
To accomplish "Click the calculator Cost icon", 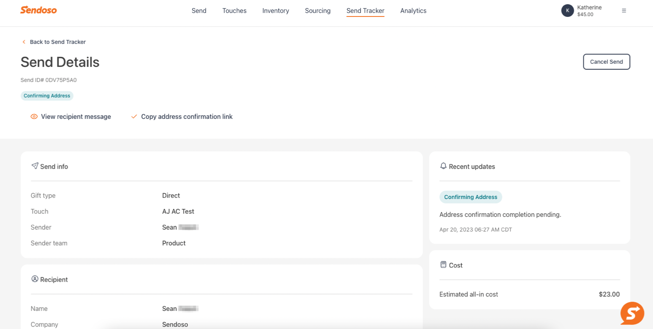I will (x=443, y=265).
